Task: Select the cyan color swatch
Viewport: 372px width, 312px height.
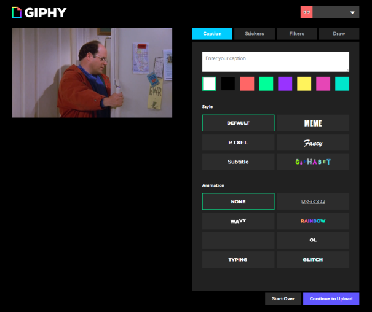Action: [342, 84]
